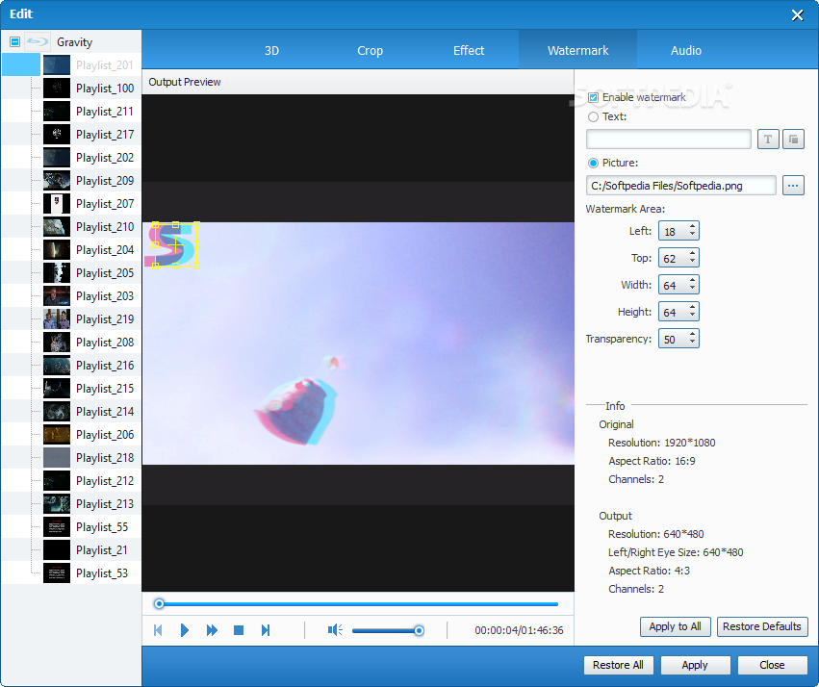This screenshot has height=687, width=819.
Task: Pick Playlist_212 entry
Action: click(x=105, y=481)
